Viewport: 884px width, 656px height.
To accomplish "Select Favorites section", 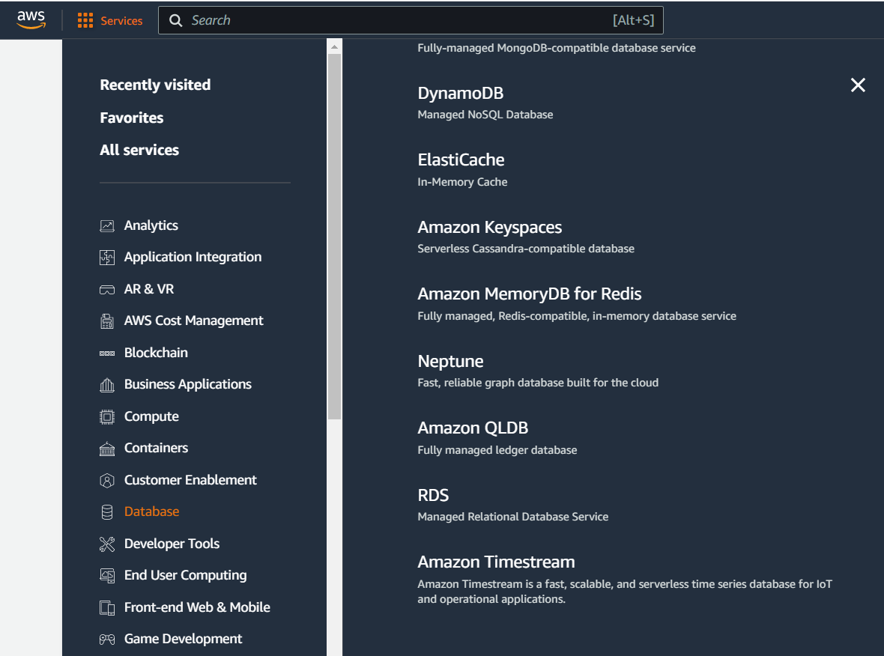I will click(131, 118).
